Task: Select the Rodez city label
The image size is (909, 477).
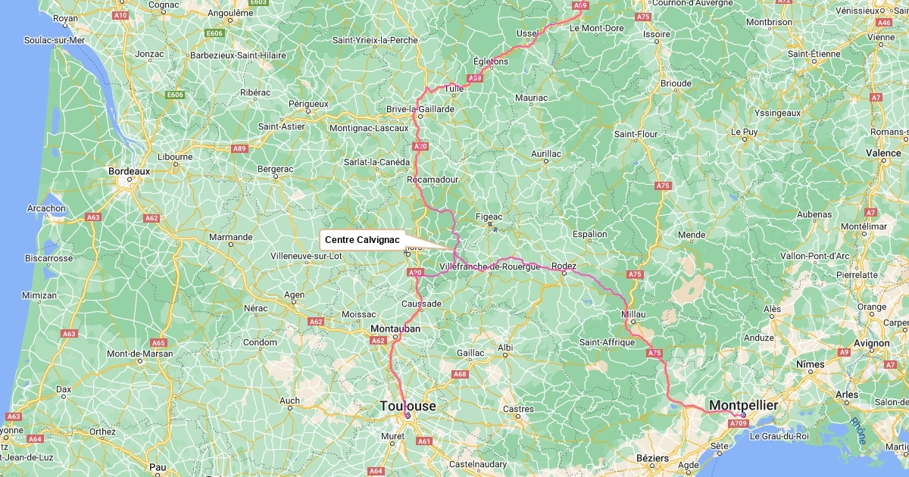Action: [x=564, y=266]
